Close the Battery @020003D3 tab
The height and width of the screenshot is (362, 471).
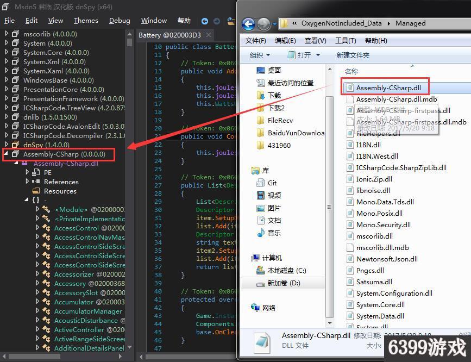click(x=209, y=35)
